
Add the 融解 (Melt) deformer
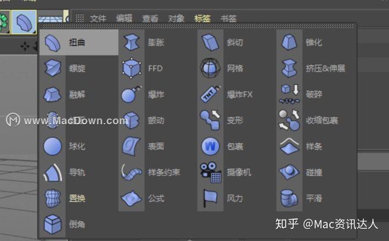click(x=79, y=94)
